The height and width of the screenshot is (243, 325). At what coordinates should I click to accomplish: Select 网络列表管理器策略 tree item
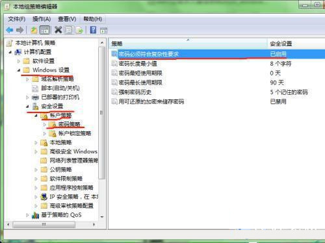[73, 160]
